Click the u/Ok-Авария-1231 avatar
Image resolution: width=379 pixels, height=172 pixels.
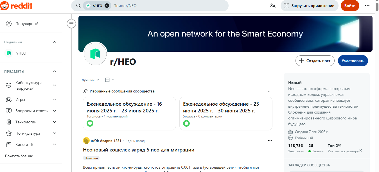click(86, 141)
